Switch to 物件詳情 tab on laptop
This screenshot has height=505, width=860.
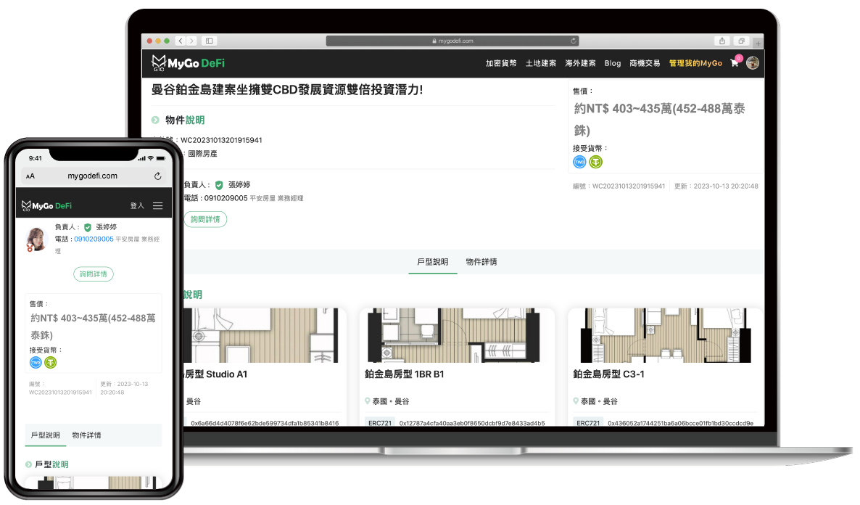click(x=481, y=262)
